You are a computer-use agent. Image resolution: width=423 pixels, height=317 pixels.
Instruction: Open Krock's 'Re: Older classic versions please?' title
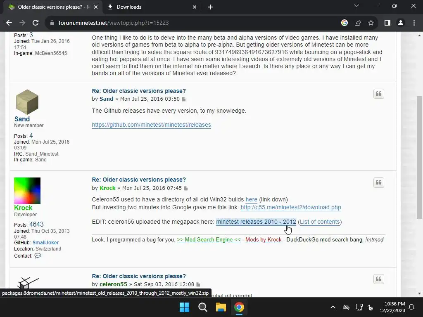coord(139,180)
